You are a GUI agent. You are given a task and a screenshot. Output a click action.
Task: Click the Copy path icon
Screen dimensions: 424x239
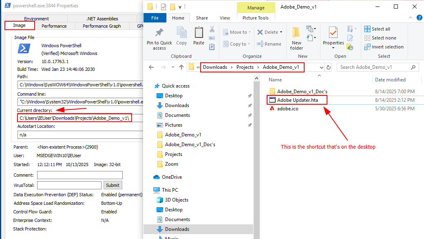[212, 38]
